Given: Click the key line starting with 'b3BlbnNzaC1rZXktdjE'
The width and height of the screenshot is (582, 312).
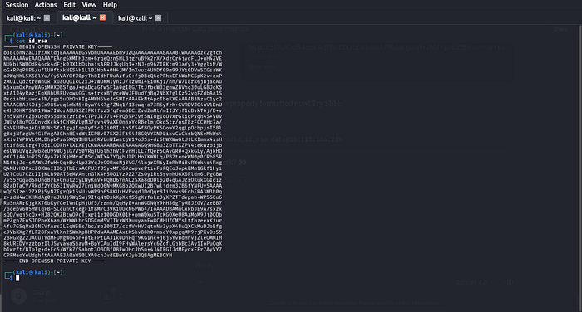Looking at the screenshot, I should point(113,52).
